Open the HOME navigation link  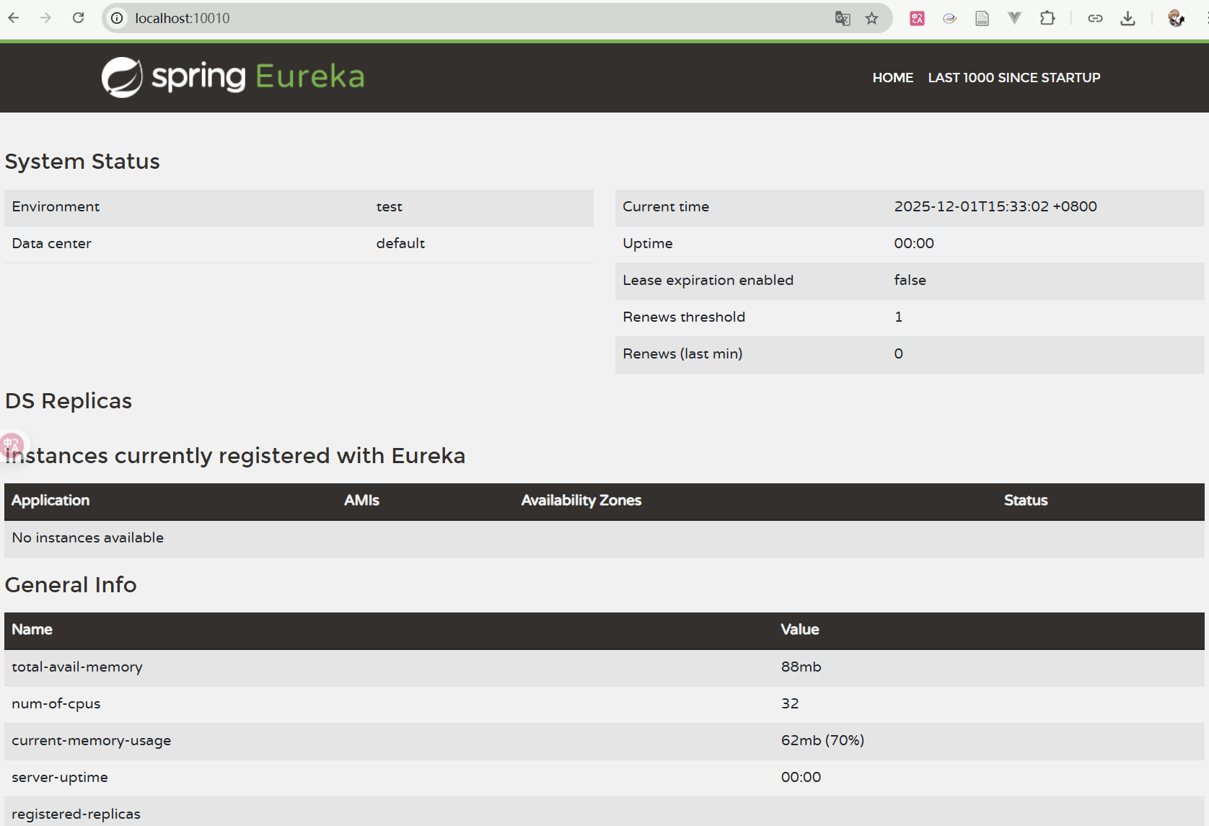coord(892,77)
